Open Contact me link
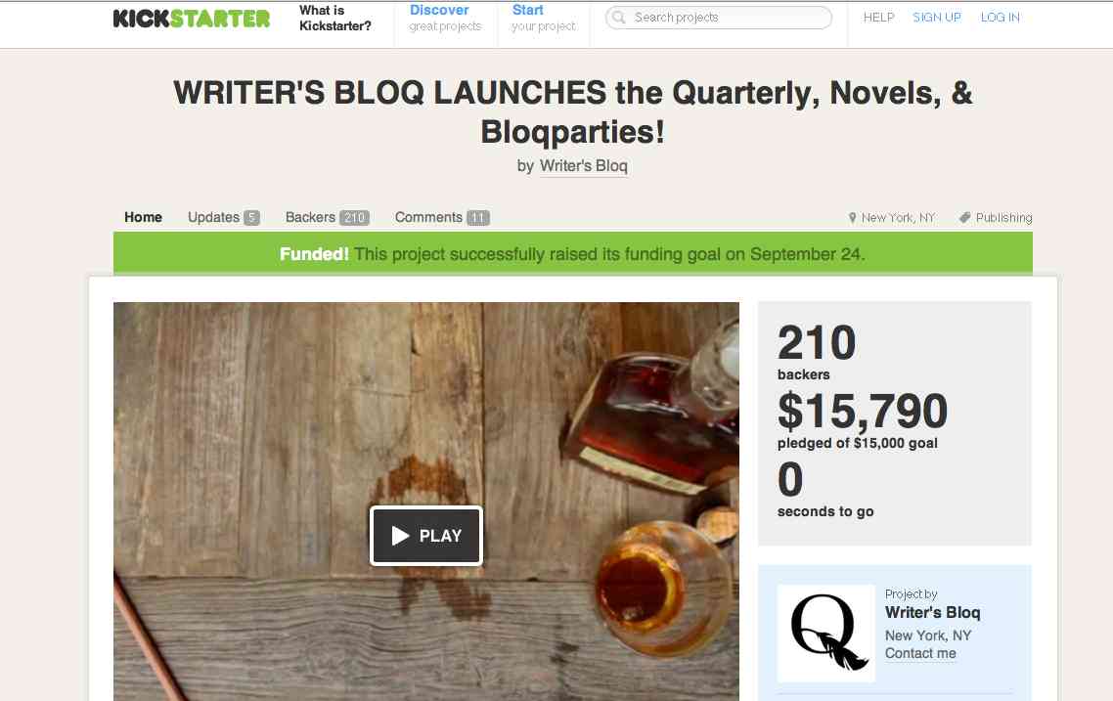Viewport: 1113px width, 701px height. click(920, 653)
